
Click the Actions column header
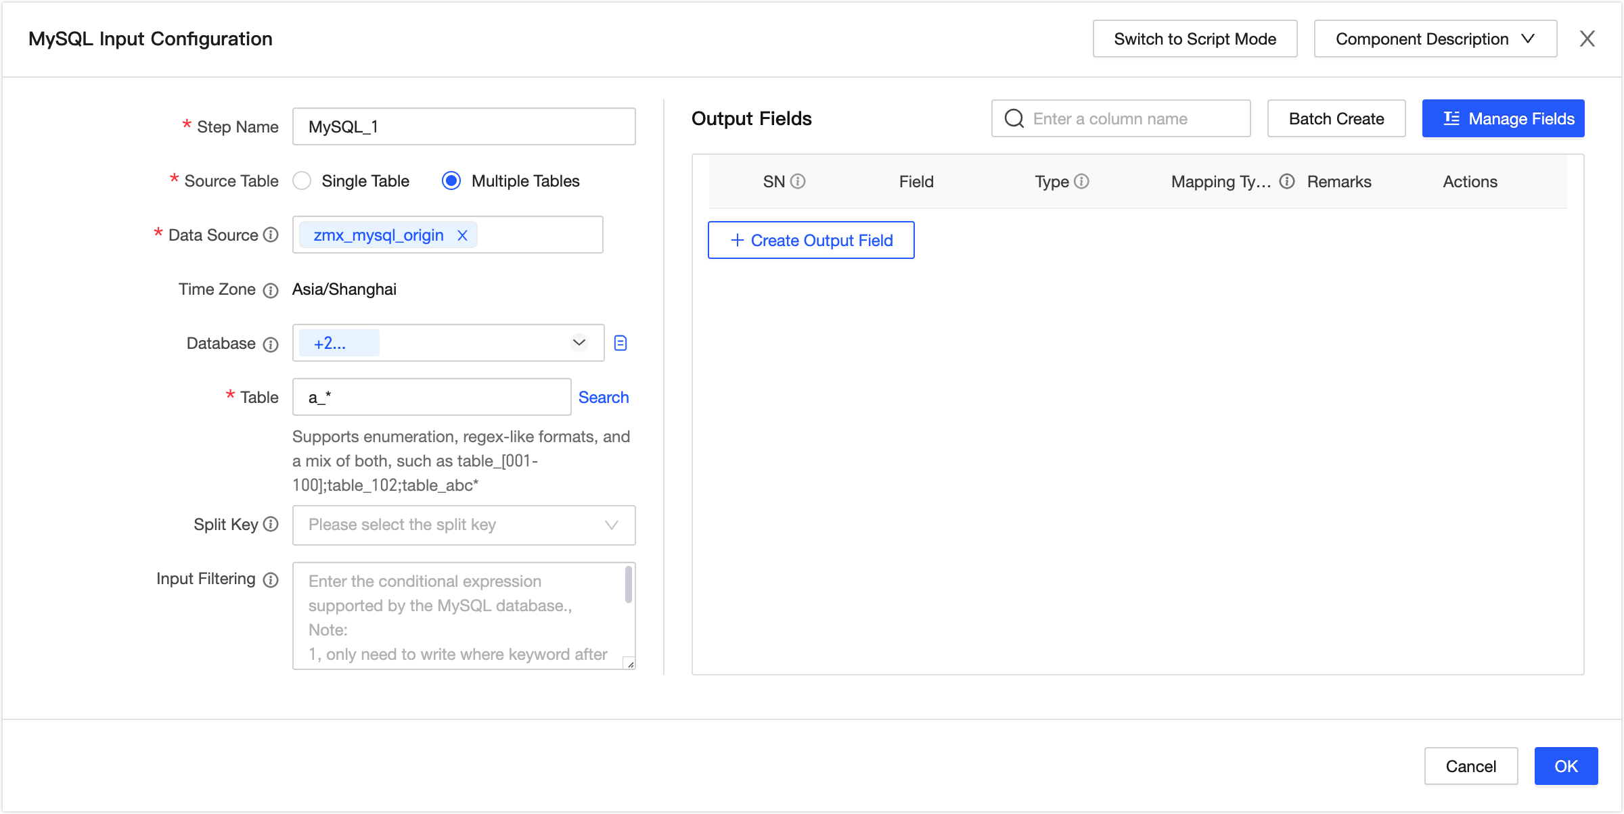tap(1470, 181)
